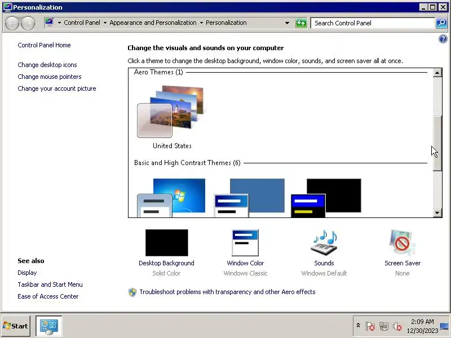451x338 pixels.
Task: Click the Desktop Background text link
Action: 166,263
